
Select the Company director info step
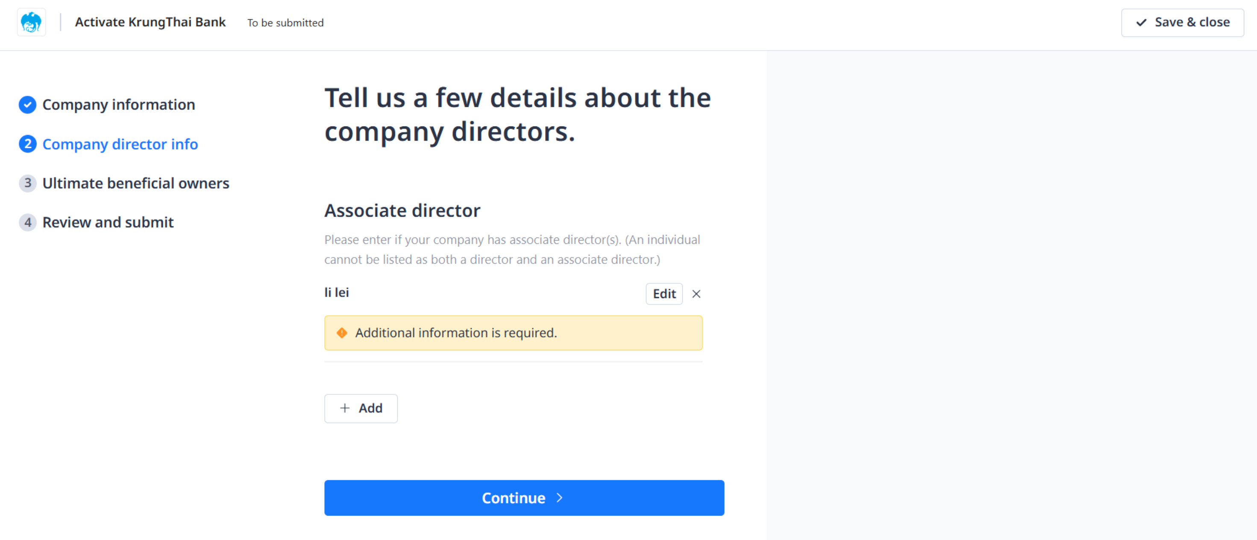120,144
